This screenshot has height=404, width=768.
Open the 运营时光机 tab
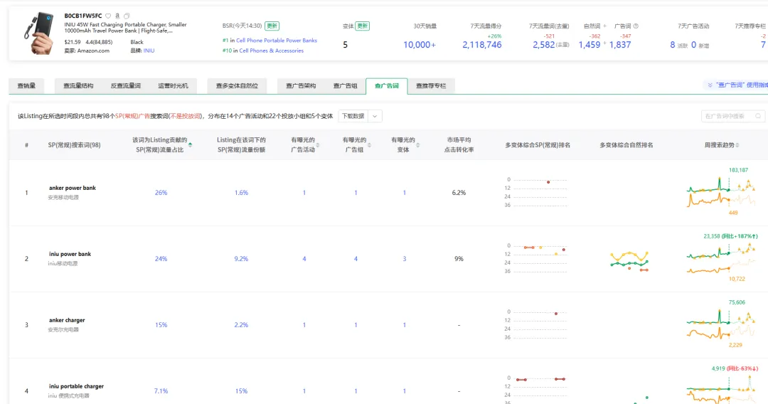pos(173,85)
